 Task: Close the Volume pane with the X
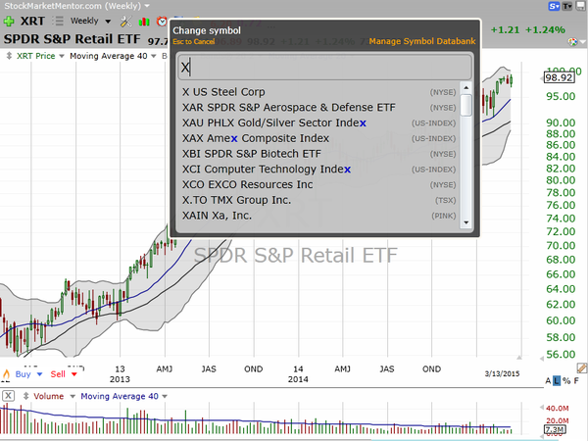pos(8,396)
